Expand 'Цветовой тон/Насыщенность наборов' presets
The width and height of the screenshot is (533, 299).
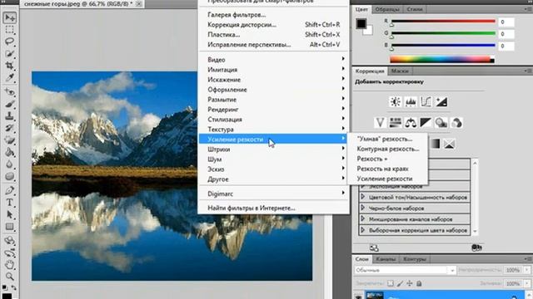click(x=363, y=197)
